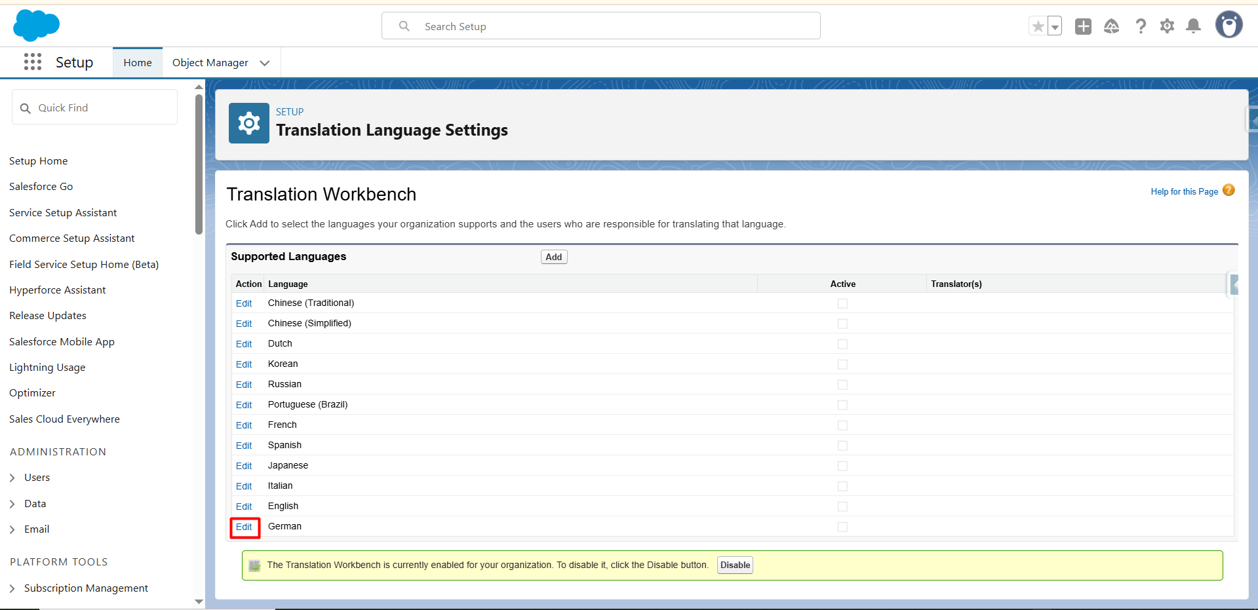Open the App Launcher grid icon

(32, 62)
